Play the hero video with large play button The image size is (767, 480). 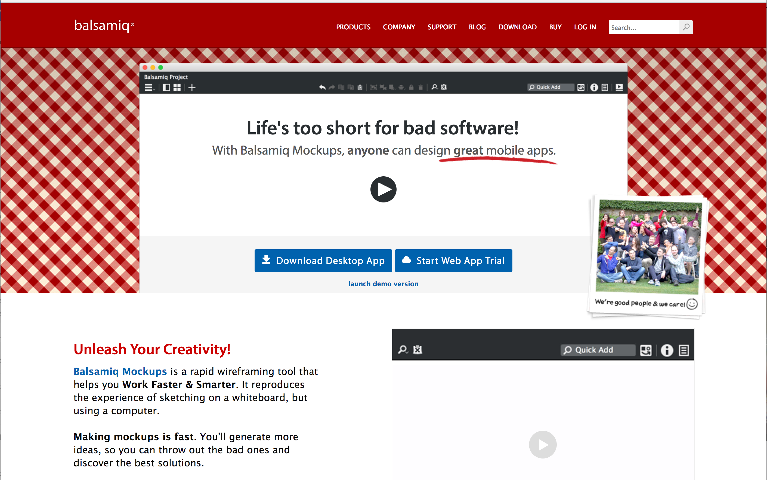pyautogui.click(x=383, y=189)
